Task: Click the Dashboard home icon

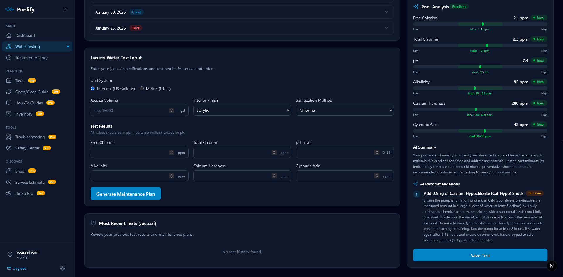Action: [9, 35]
